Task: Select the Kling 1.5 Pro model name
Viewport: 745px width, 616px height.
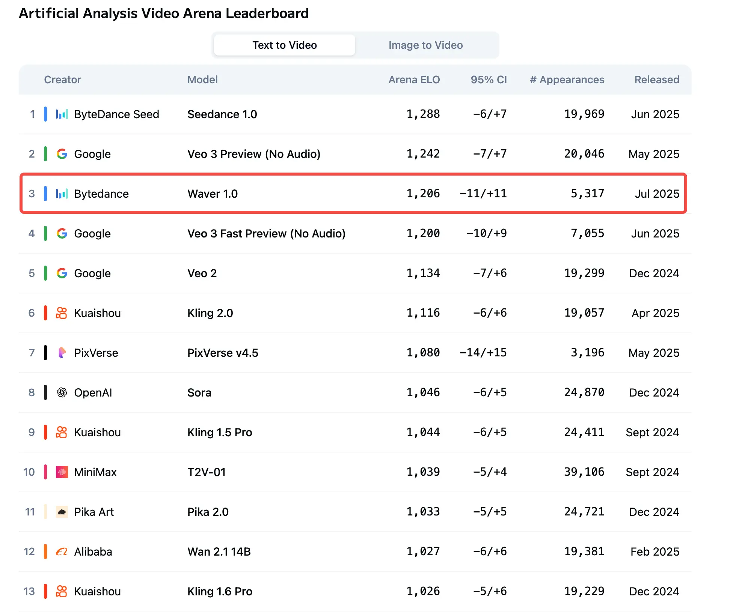Action: pyautogui.click(x=220, y=432)
